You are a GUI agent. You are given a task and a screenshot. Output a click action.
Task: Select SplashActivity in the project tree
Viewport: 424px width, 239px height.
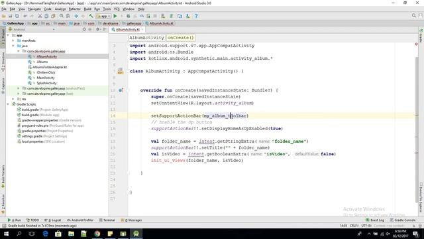(x=46, y=83)
